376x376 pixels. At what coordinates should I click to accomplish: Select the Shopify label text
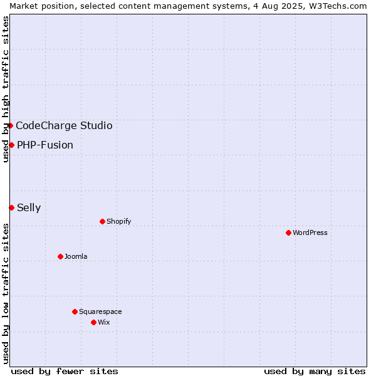pos(118,221)
